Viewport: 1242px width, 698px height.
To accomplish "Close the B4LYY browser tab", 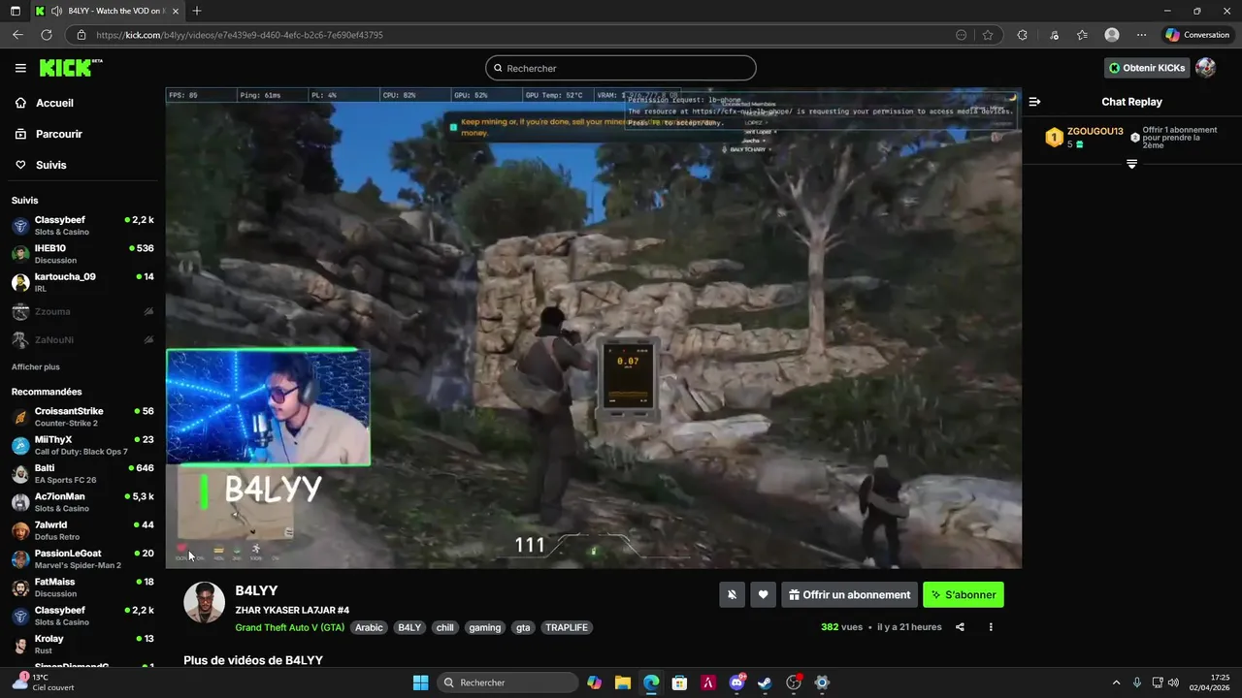I will pos(177,11).
